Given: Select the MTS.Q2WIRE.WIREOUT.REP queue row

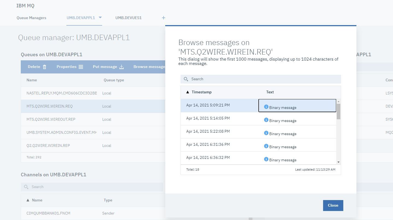Looking at the screenshot, I should tap(51, 119).
